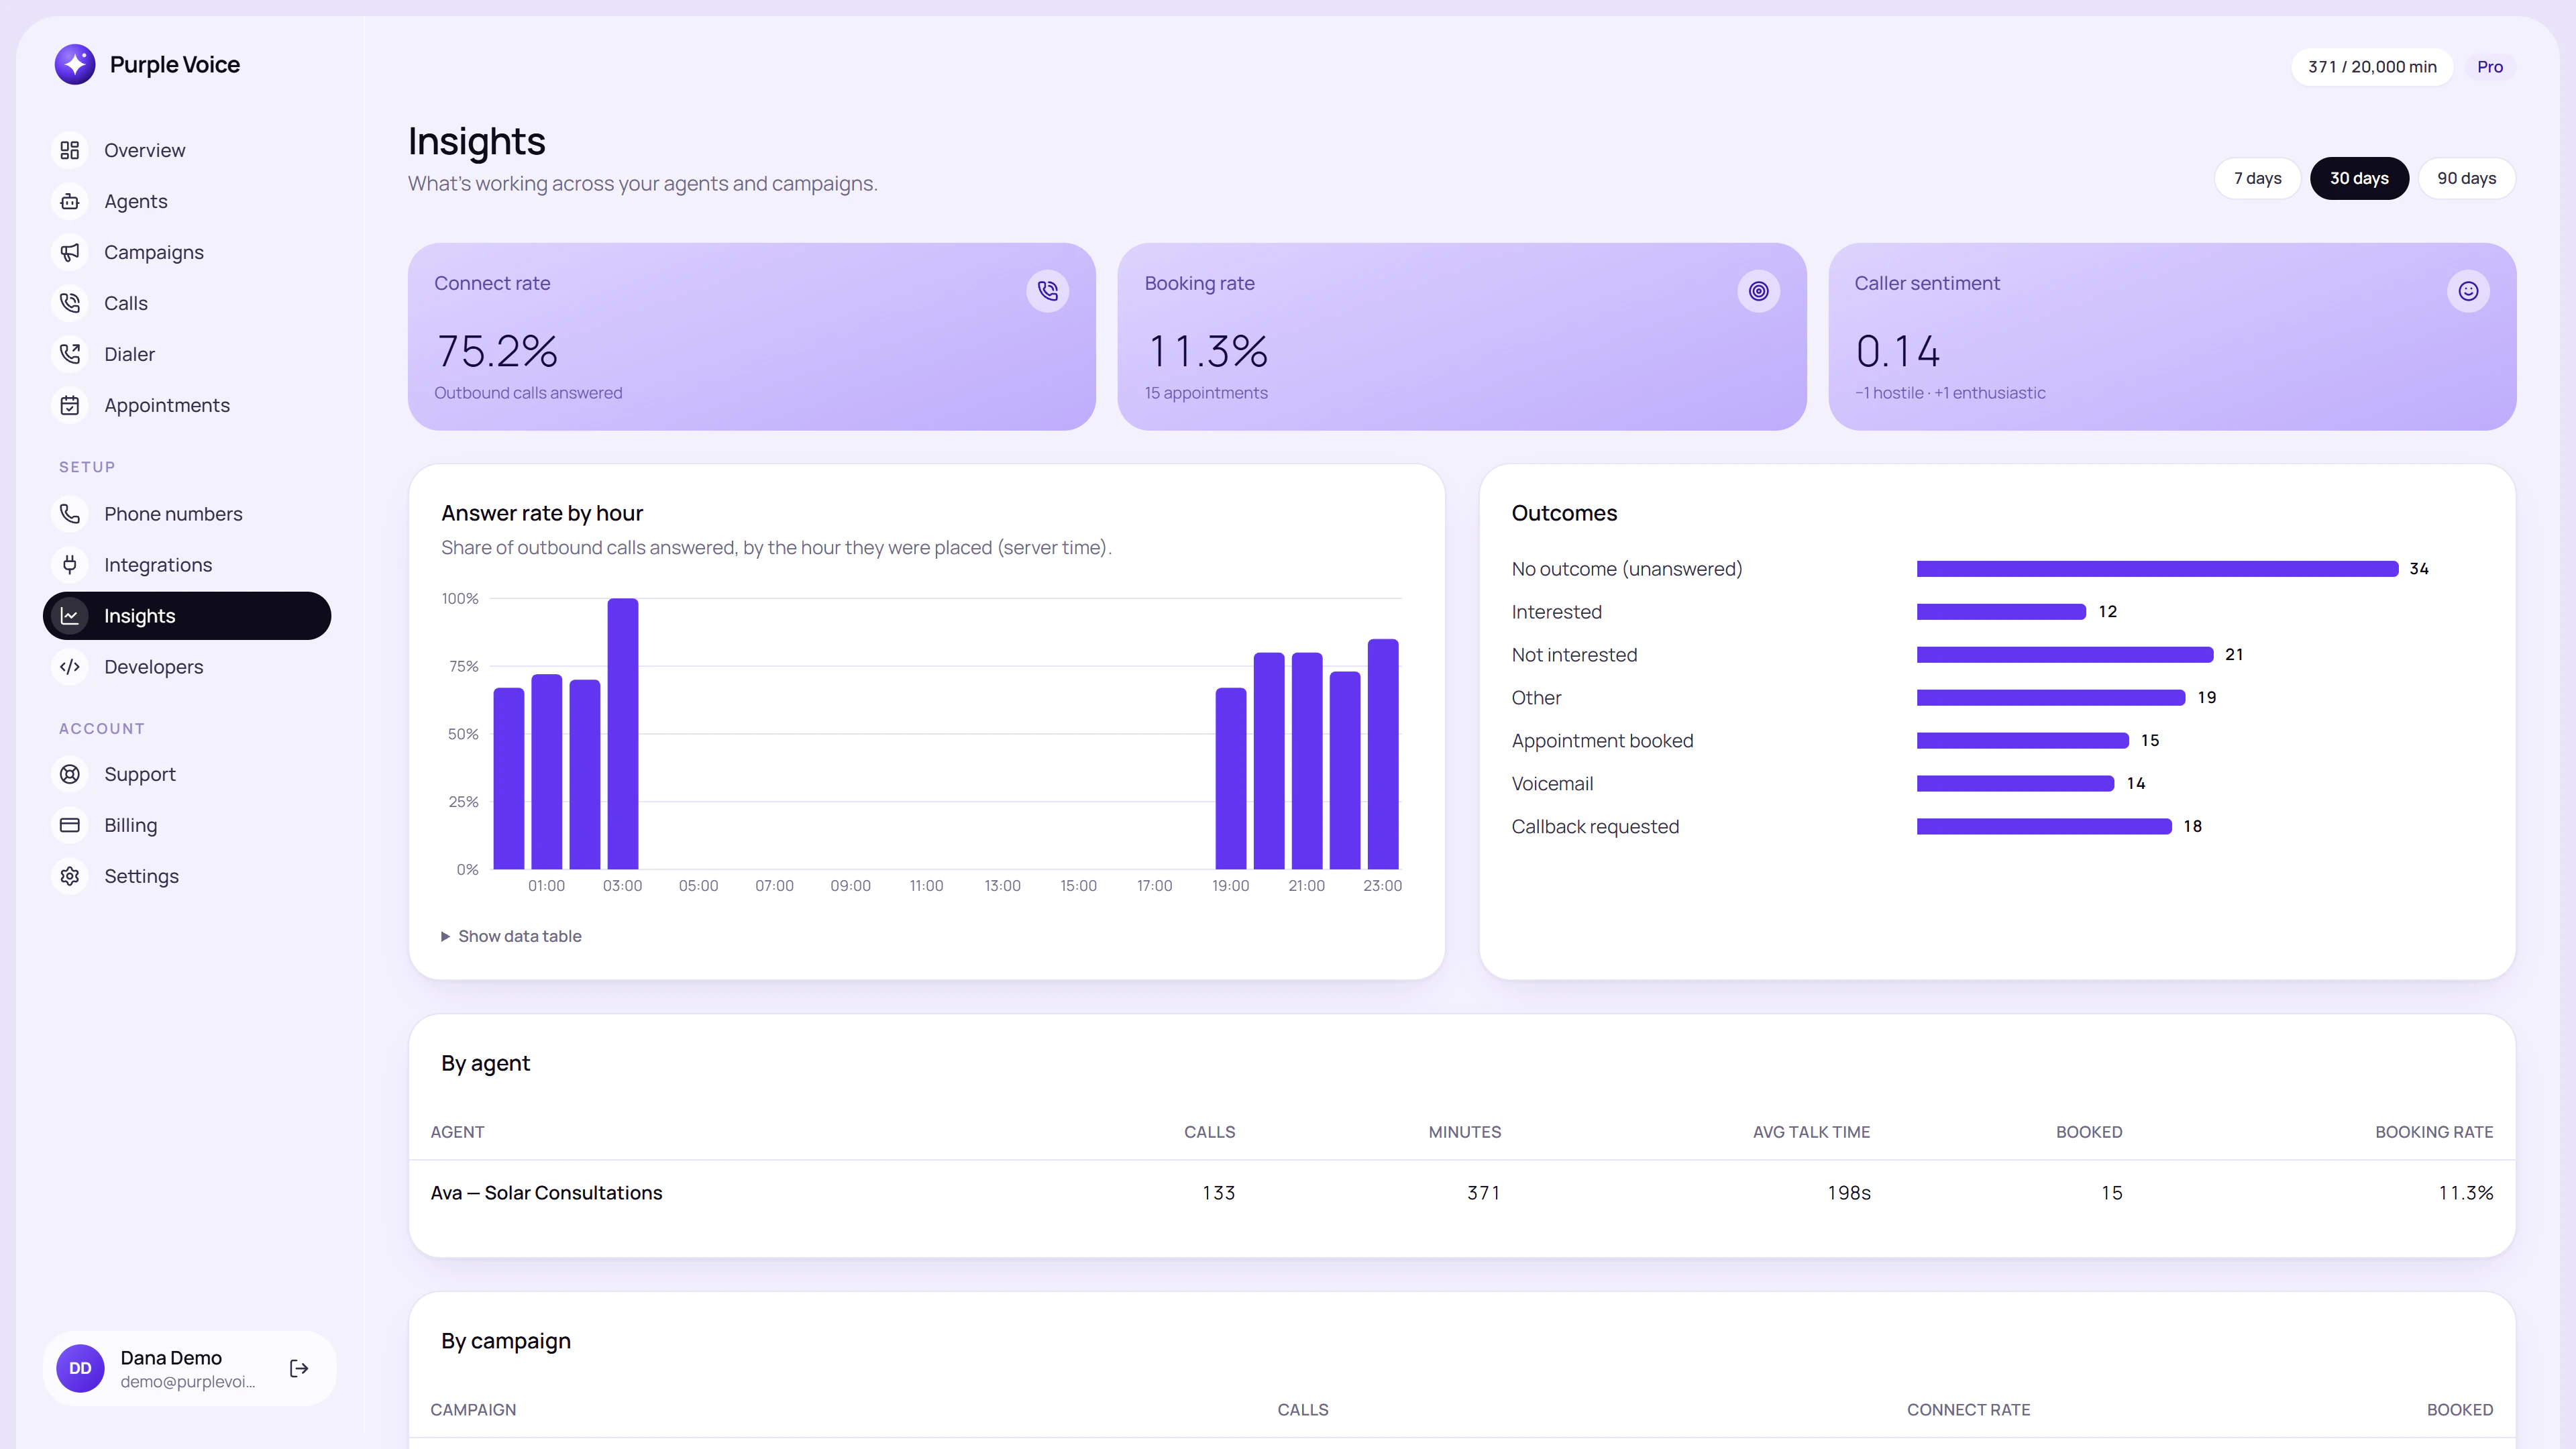
Task: Click the 75.2% connect rate value
Action: pos(497,351)
